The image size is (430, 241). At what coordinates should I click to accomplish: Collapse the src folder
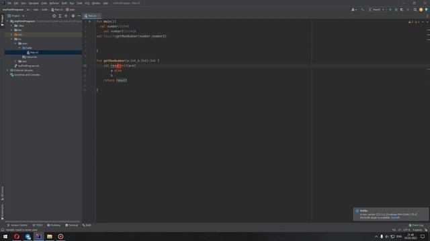pyautogui.click(x=11, y=39)
